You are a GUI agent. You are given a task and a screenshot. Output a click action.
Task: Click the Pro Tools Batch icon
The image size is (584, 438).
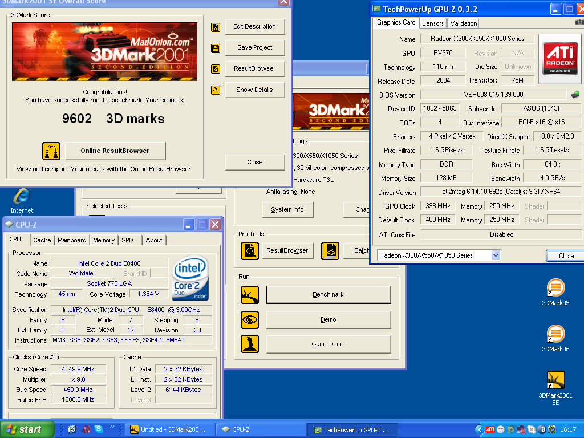click(x=330, y=251)
